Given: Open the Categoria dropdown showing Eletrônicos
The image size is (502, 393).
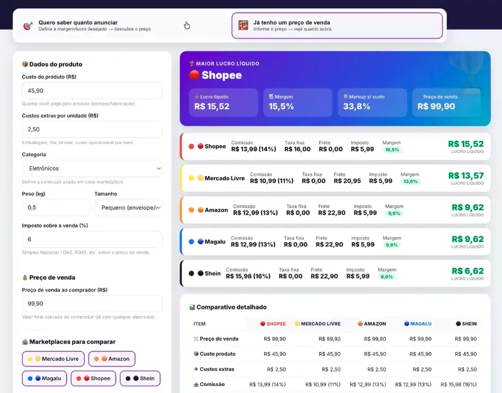Looking at the screenshot, I should (x=92, y=168).
